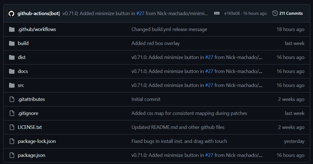313x164 pixels.
Task: View all 211 Commits
Action: [x=291, y=13]
